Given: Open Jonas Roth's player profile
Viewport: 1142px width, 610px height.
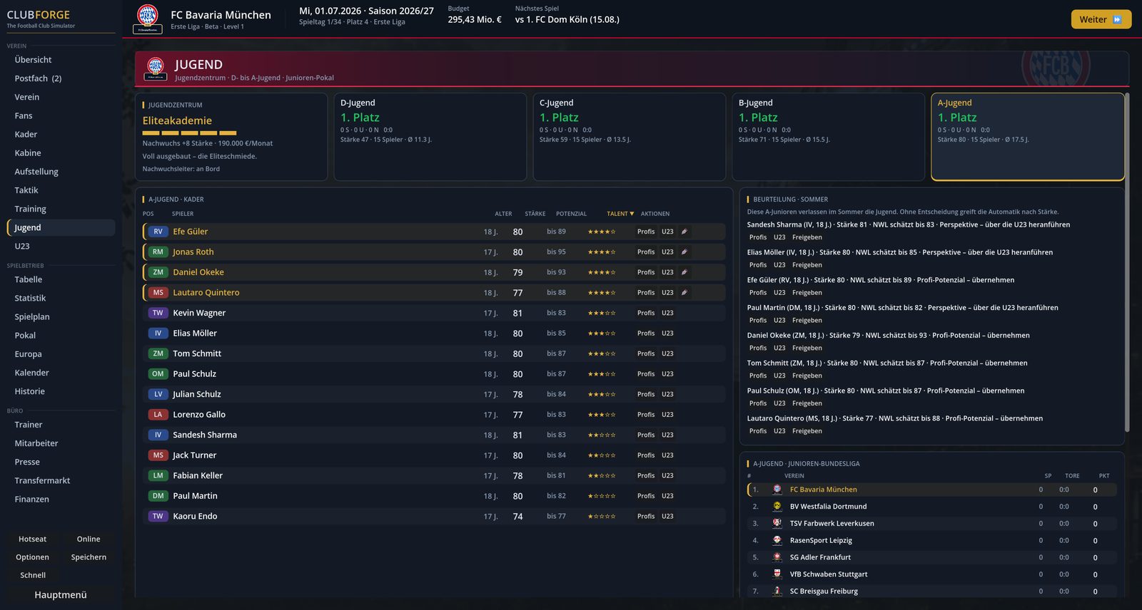Looking at the screenshot, I should coord(193,252).
